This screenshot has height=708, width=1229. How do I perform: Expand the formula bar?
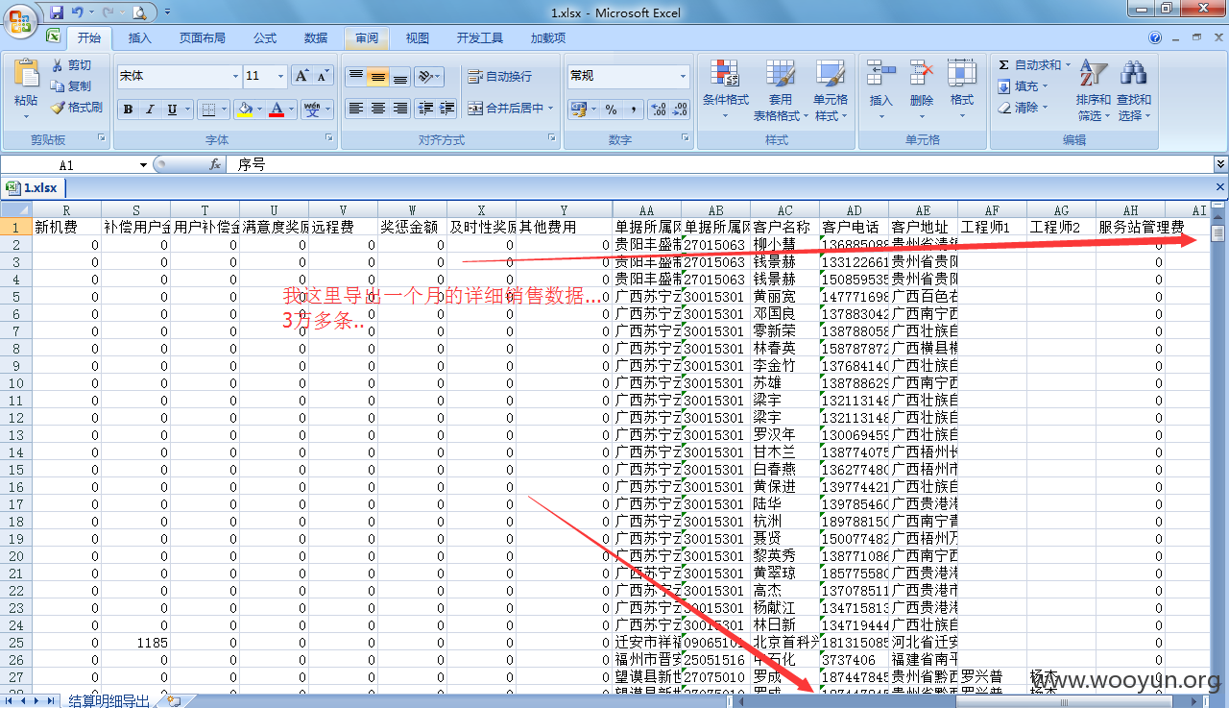[x=1220, y=164]
